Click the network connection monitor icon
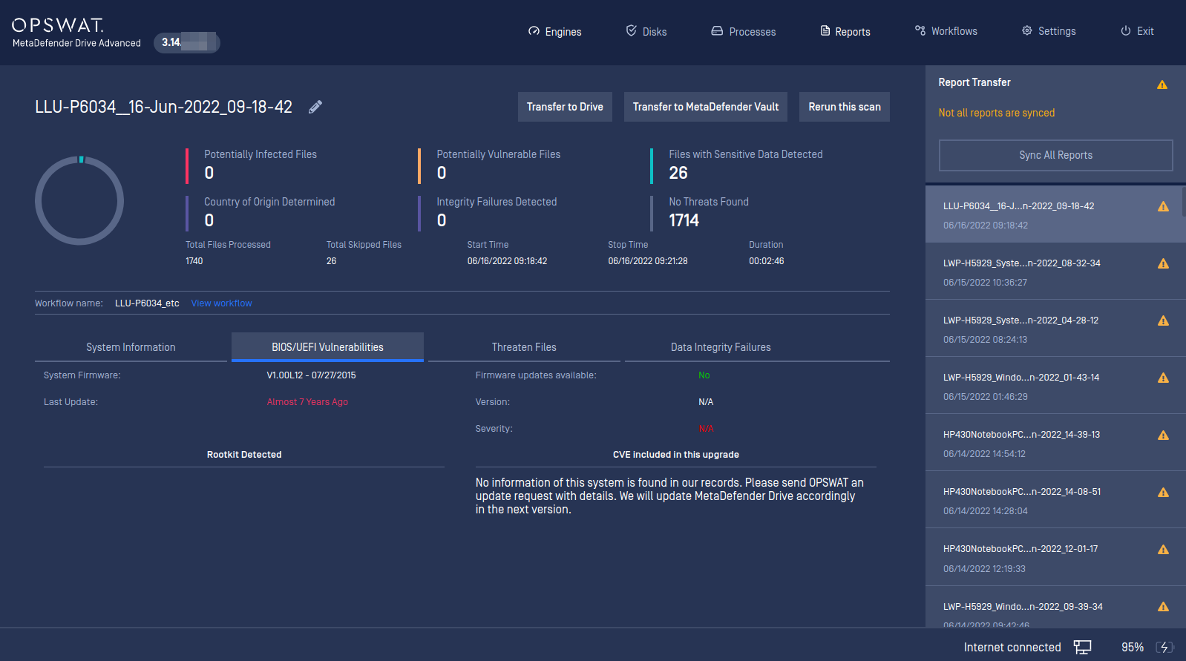1186x661 pixels. tap(1082, 647)
